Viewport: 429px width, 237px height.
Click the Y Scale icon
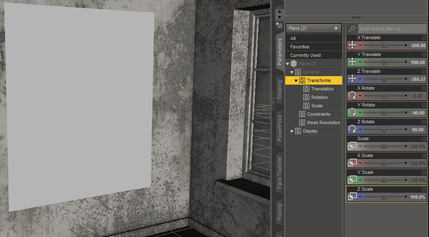click(x=352, y=180)
